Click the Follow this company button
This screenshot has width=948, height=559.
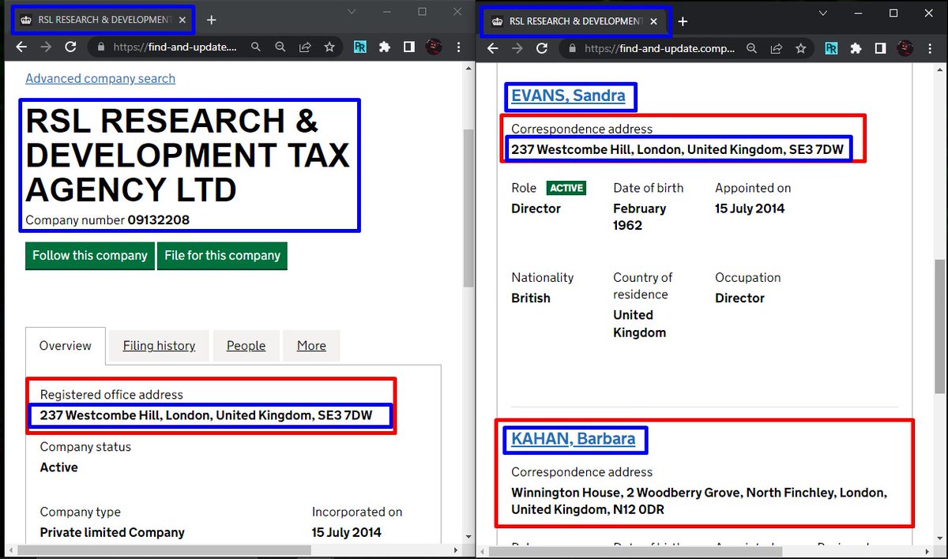tap(89, 256)
